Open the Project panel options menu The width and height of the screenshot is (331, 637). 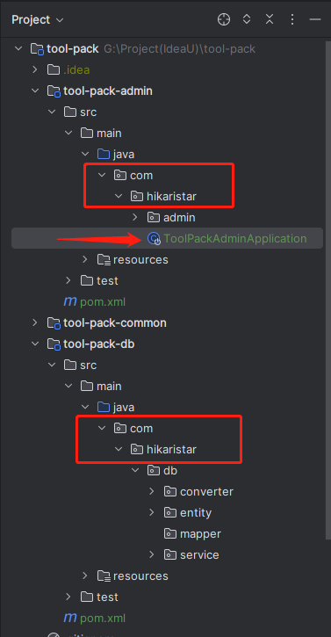292,19
